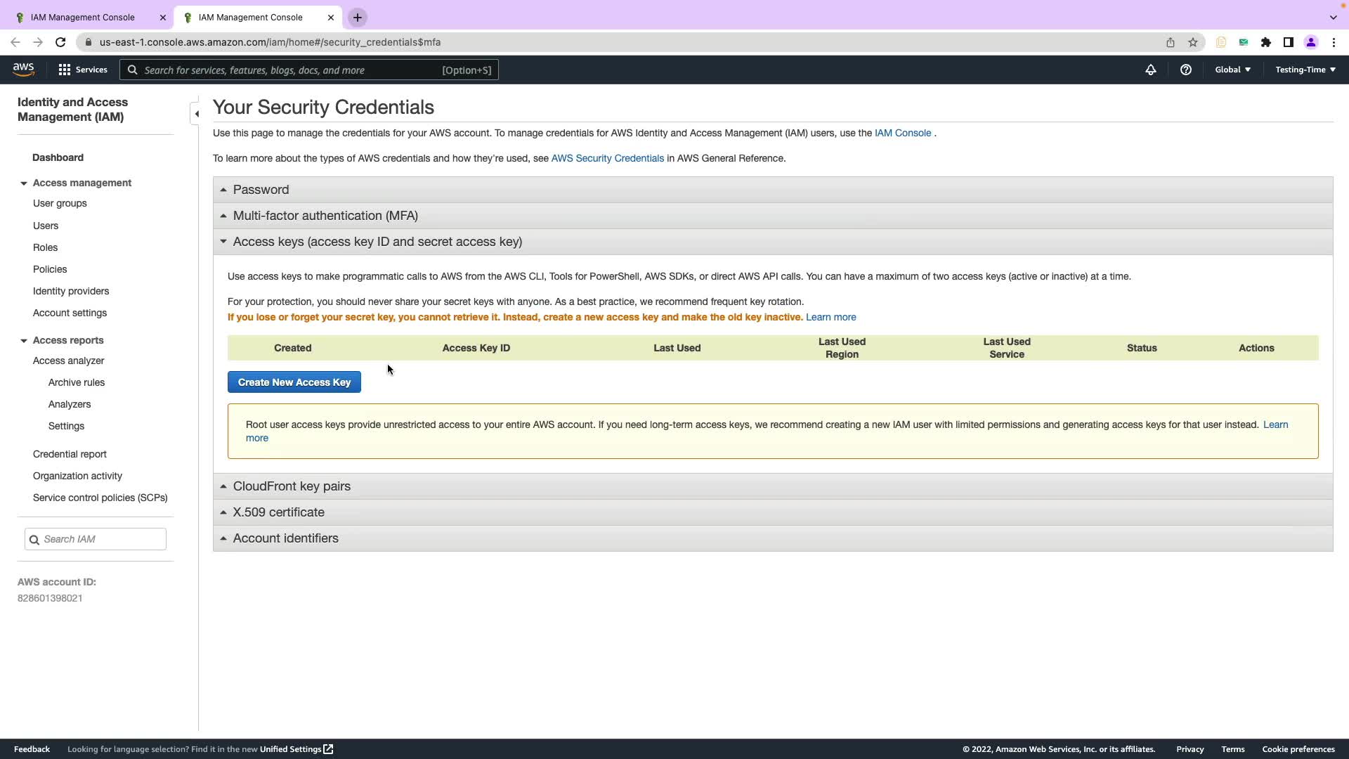
Task: Click the browser profile avatar icon
Action: click(1310, 42)
